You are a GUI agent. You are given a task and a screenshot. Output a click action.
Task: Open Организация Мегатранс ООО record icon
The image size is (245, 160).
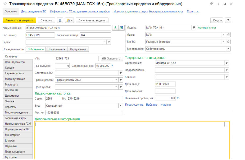click(226, 63)
